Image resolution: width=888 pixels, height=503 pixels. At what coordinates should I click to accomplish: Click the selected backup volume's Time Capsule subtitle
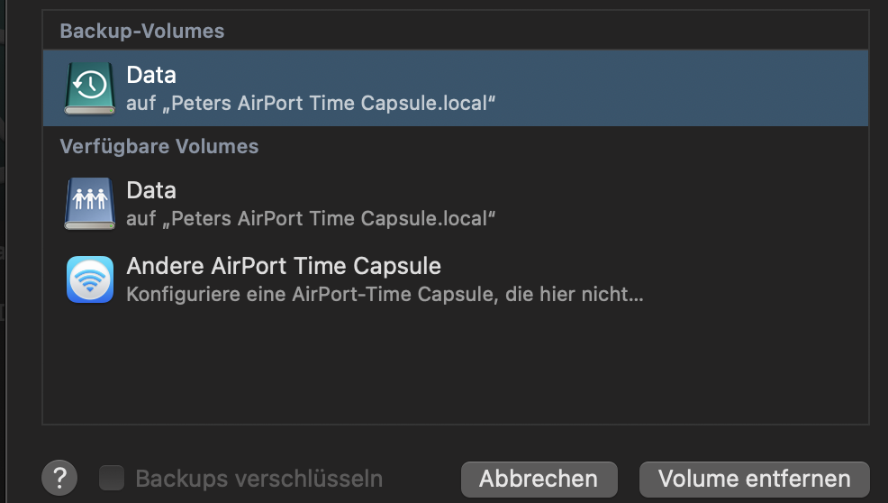click(x=312, y=103)
